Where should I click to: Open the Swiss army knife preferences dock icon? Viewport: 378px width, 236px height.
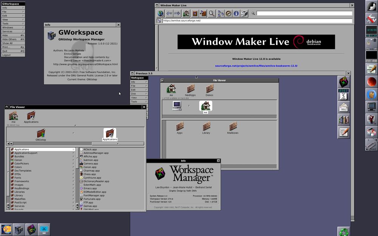tap(372, 19)
